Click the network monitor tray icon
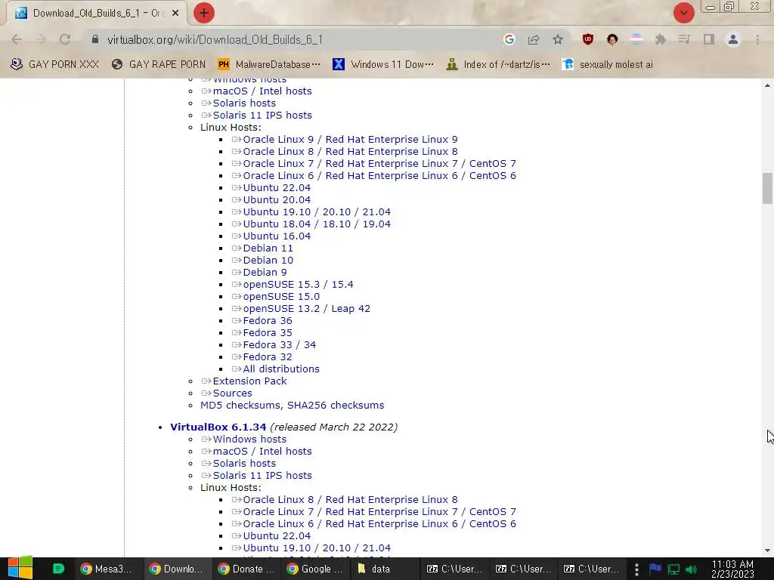 point(673,569)
